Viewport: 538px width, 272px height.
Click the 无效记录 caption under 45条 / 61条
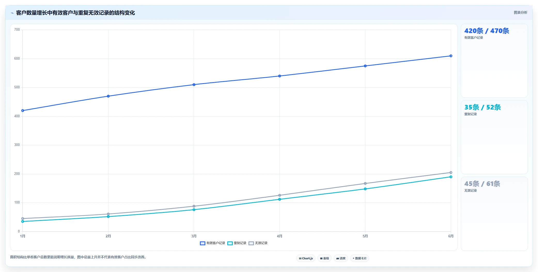pos(470,191)
